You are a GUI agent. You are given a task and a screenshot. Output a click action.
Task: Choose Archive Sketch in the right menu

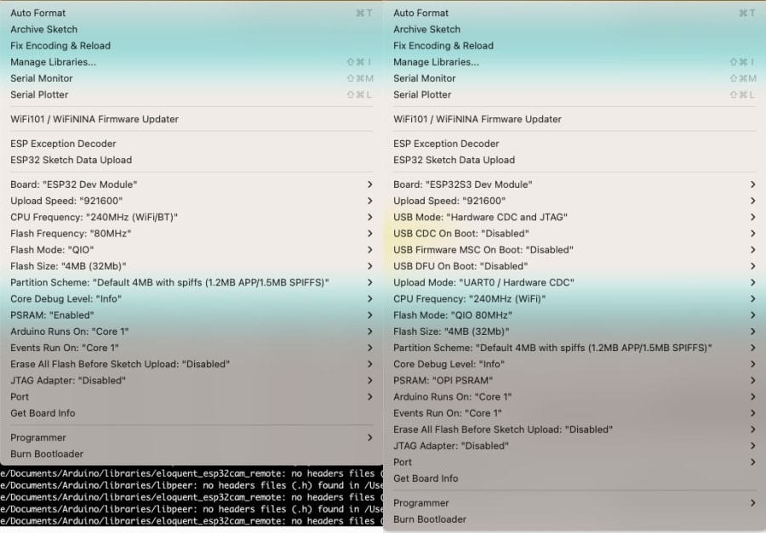coord(574,29)
